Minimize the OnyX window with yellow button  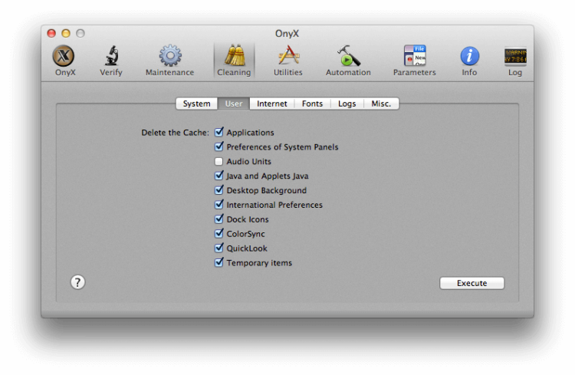66,34
